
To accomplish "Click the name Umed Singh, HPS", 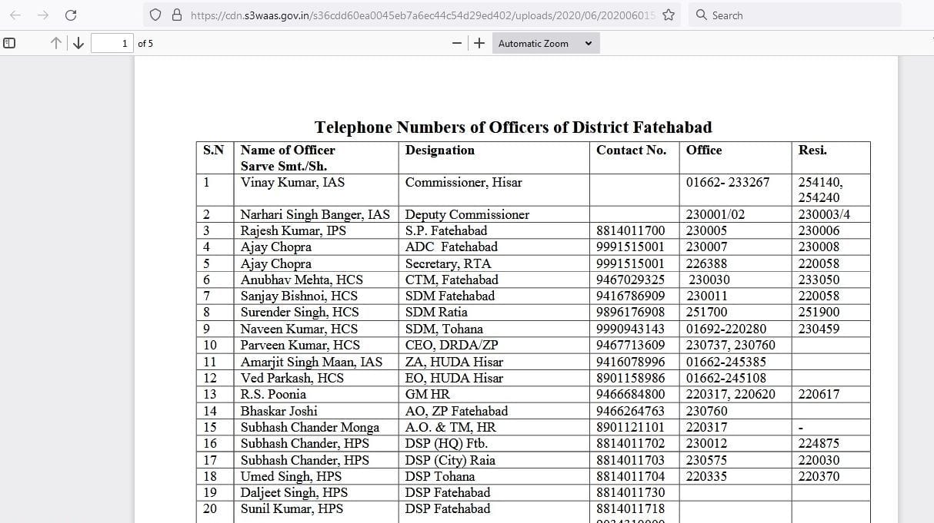I will tap(291, 476).
